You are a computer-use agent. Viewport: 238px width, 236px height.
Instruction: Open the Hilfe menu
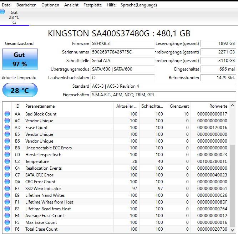pyautogui.click(x=111, y=5)
